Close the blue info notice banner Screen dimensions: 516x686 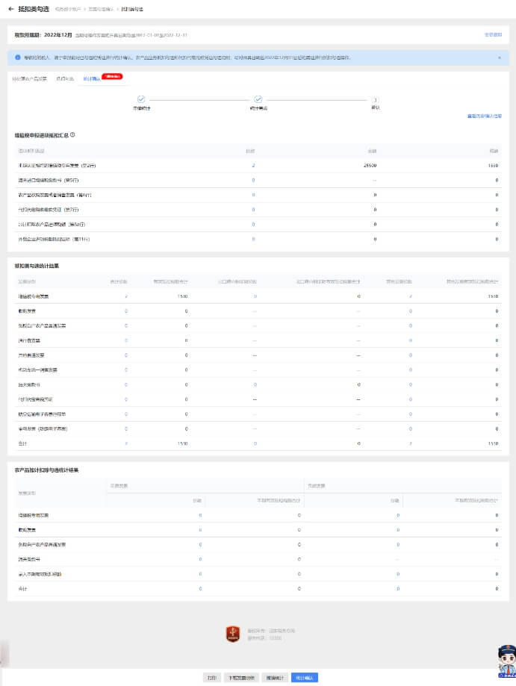pos(500,57)
